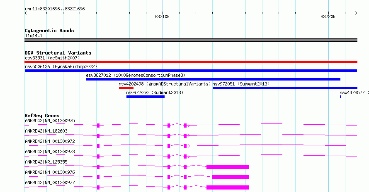Select the Cytogenetic Bands track title
This screenshot has width=369, height=192.
(x=49, y=31)
